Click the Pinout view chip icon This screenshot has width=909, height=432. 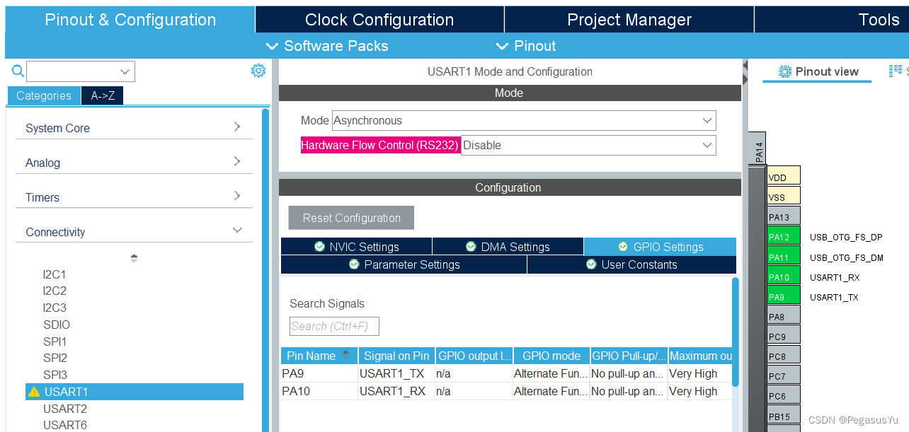point(784,71)
